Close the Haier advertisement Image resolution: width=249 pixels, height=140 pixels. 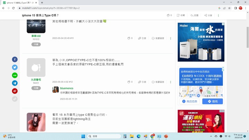(223, 24)
